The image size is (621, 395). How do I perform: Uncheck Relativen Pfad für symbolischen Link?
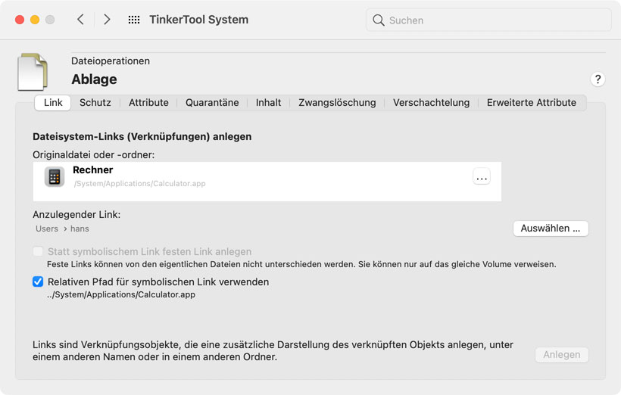[38, 281]
